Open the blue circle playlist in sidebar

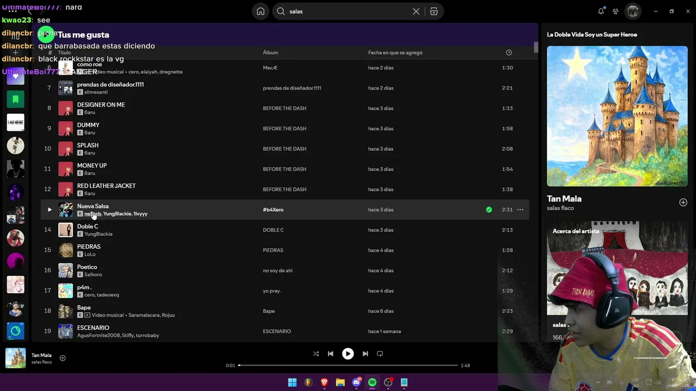click(15, 331)
